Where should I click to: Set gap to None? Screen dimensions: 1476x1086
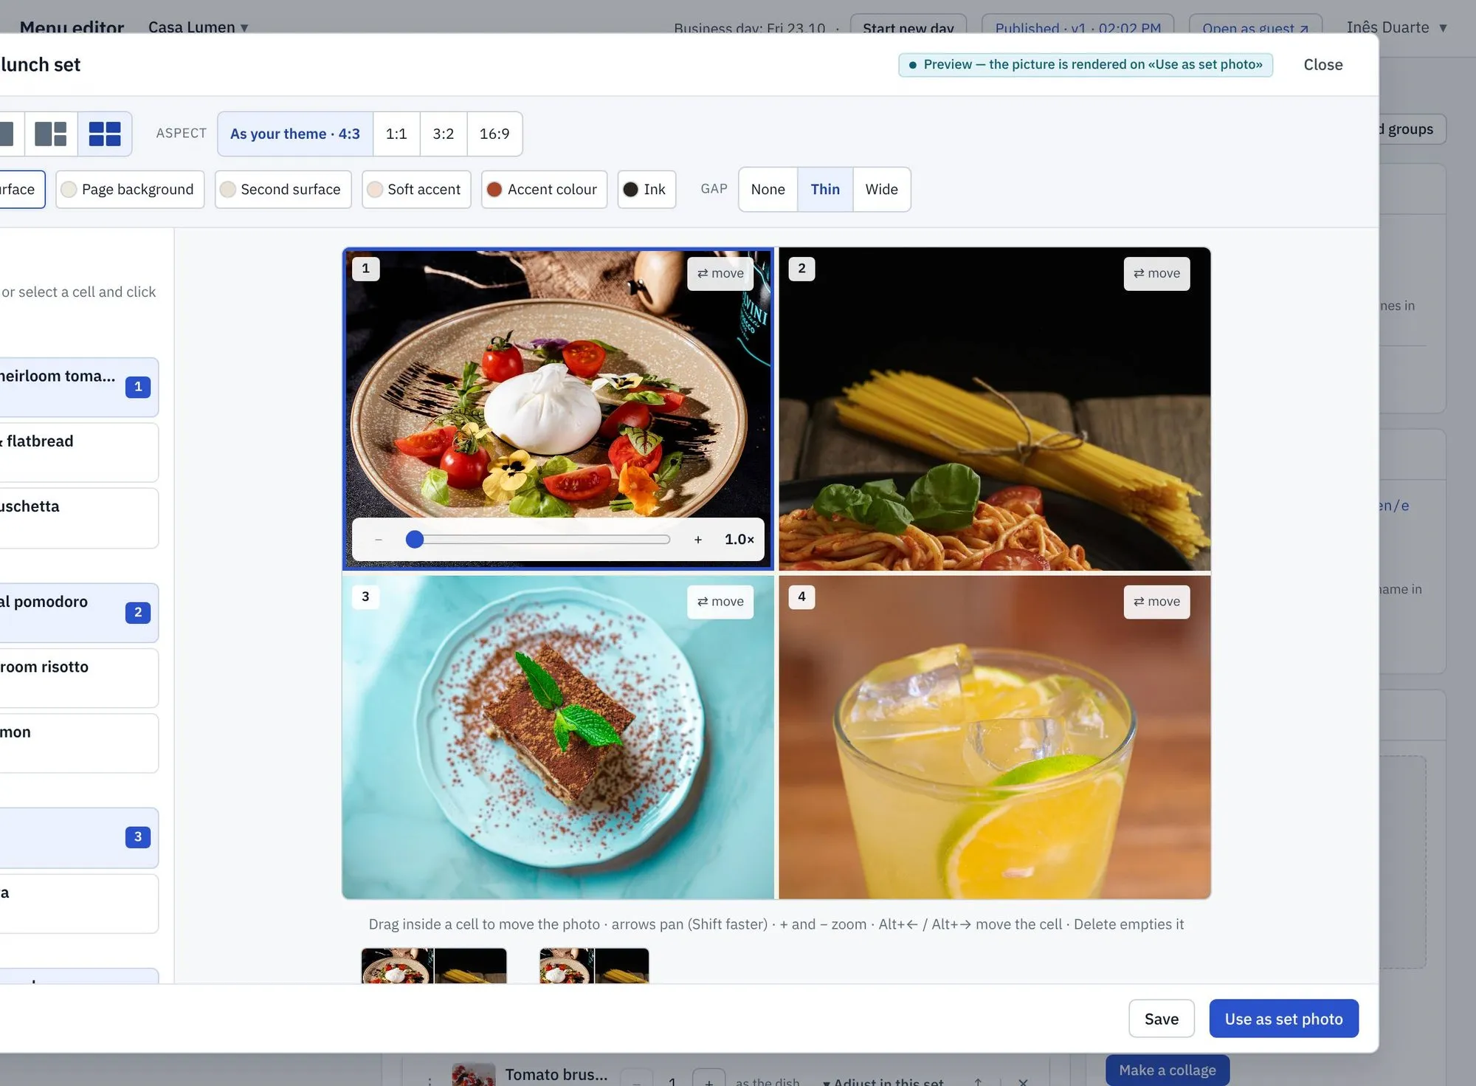(768, 190)
